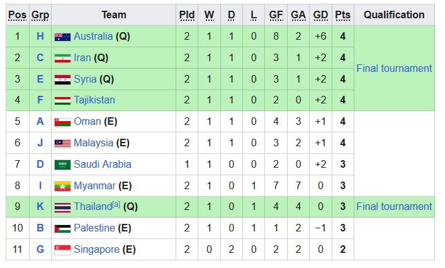Follow the Saudi Arabia team link
The image size is (445, 268).
pos(103,165)
